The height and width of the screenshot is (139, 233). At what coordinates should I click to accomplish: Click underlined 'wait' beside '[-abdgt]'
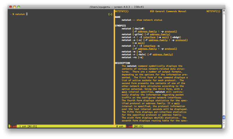point(165,37)
